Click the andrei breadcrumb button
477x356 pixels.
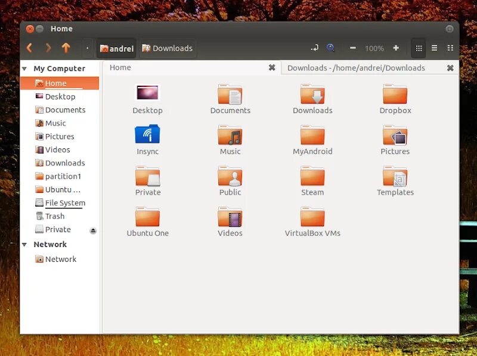(x=116, y=48)
